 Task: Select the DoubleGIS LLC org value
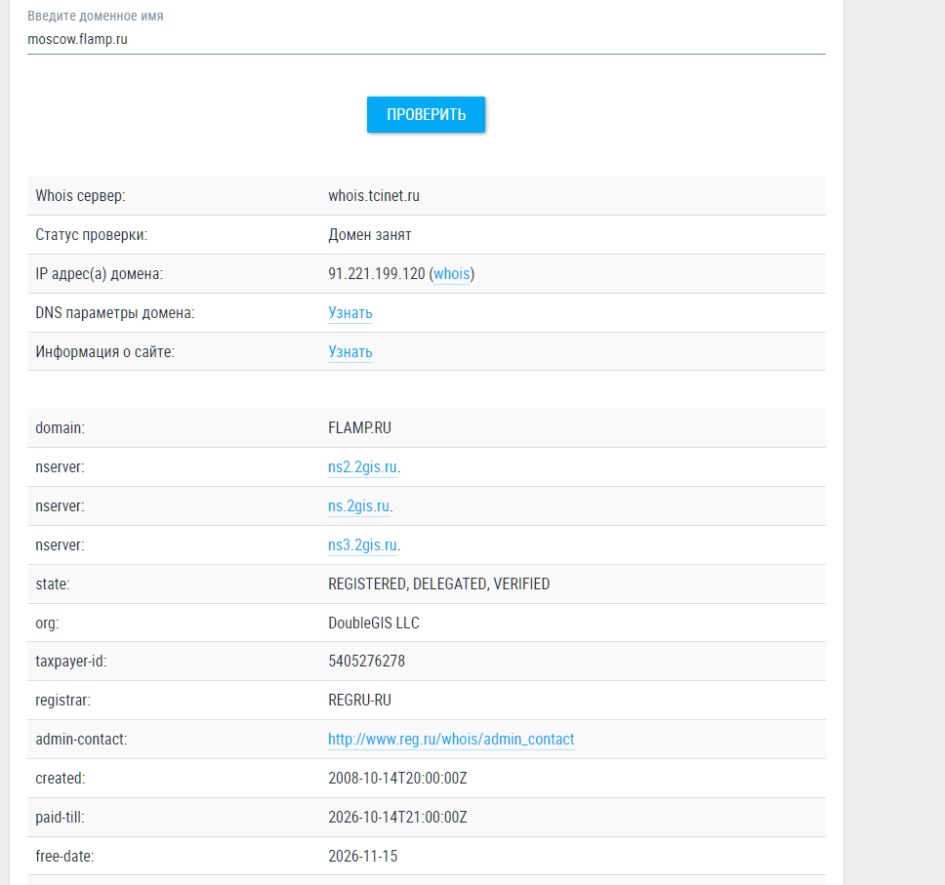[374, 623]
